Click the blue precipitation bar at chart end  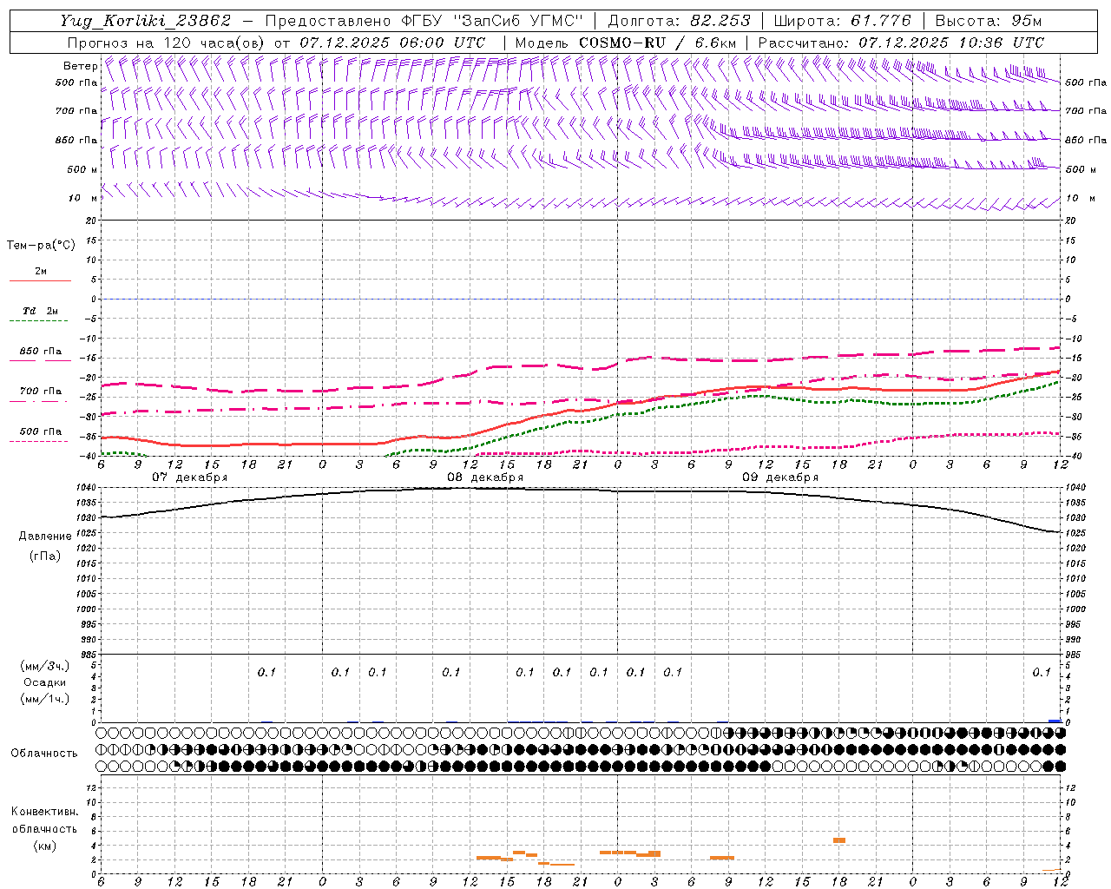tap(1055, 721)
